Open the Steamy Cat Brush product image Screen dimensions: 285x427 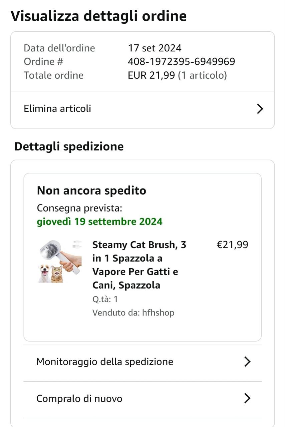[x=60, y=261]
